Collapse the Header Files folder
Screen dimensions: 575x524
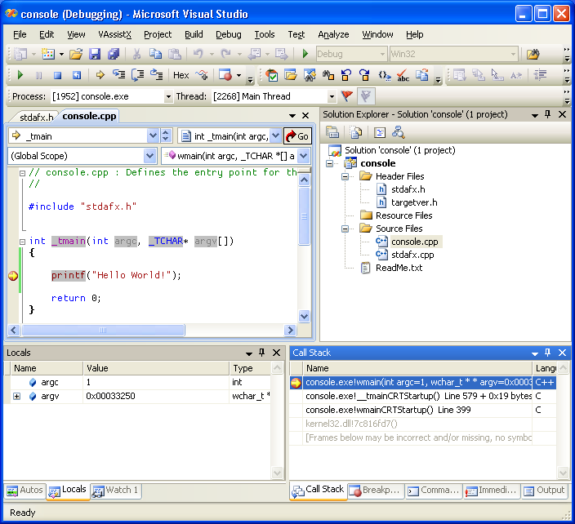(x=345, y=176)
